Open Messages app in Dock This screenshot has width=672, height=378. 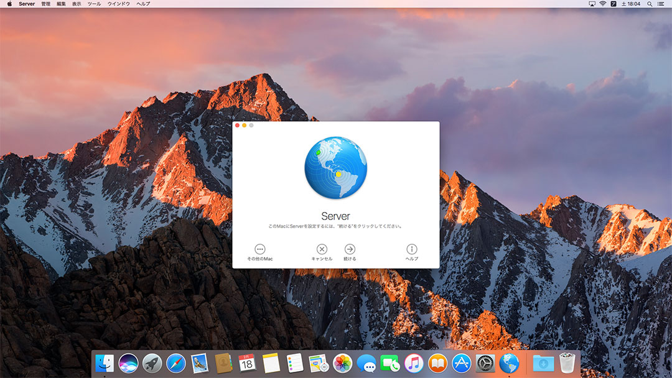[366, 364]
